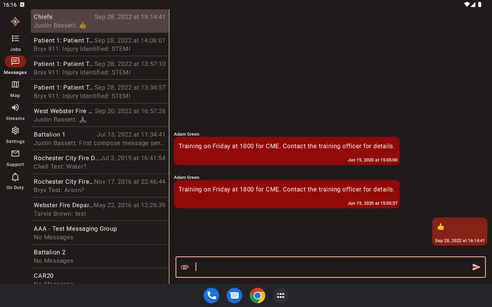Image resolution: width=492 pixels, height=307 pixels.
Task: Open Webster Fire Department conversation
Action: click(x=100, y=209)
